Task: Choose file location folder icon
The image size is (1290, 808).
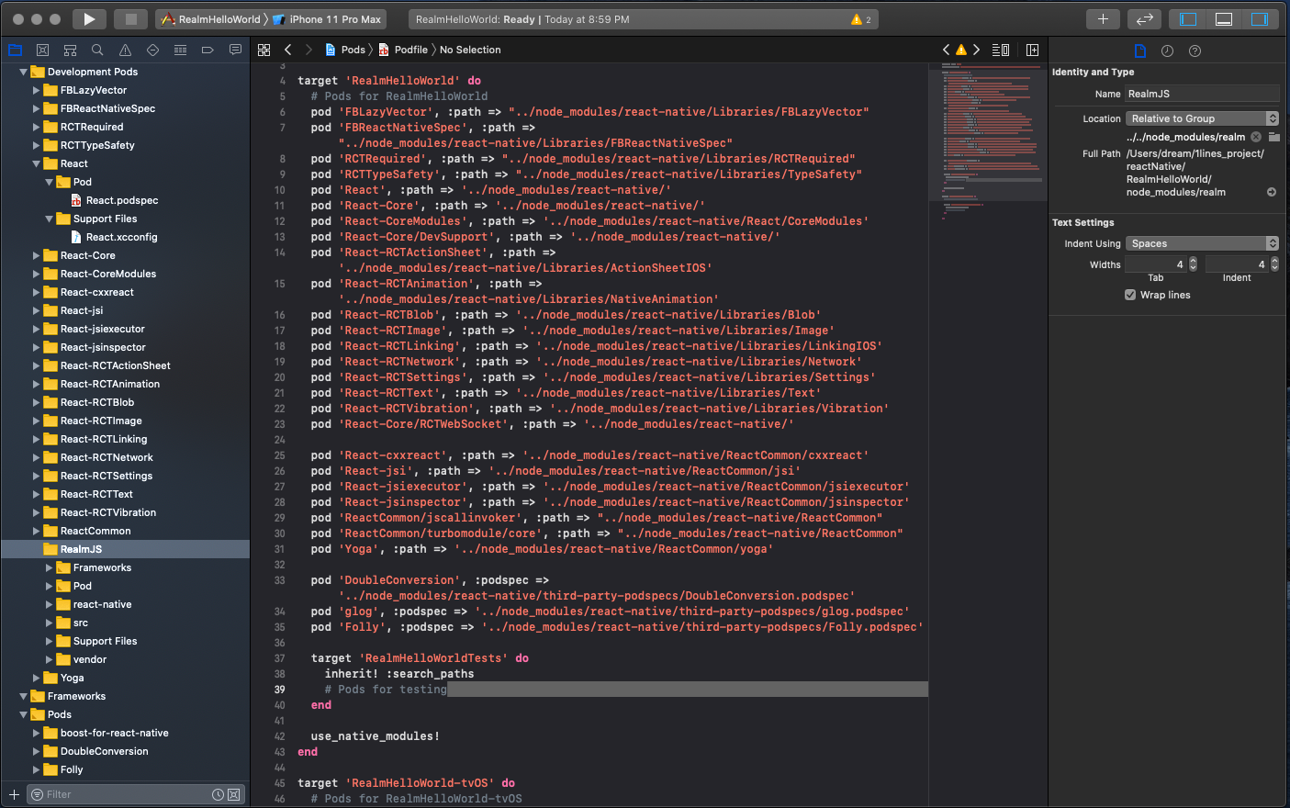Action: [1274, 137]
